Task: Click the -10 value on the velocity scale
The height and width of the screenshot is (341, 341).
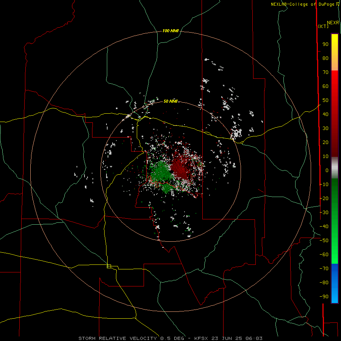Action: coord(324,185)
